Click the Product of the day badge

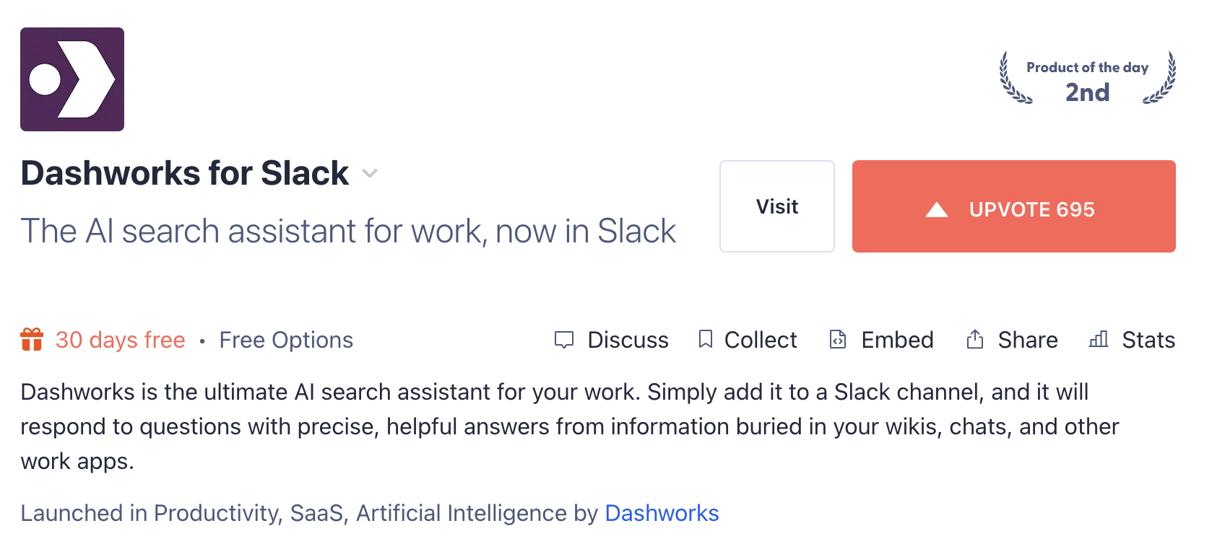pyautogui.click(x=1087, y=79)
